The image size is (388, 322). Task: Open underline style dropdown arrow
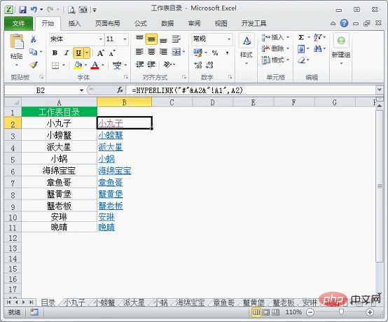pyautogui.click(x=87, y=53)
